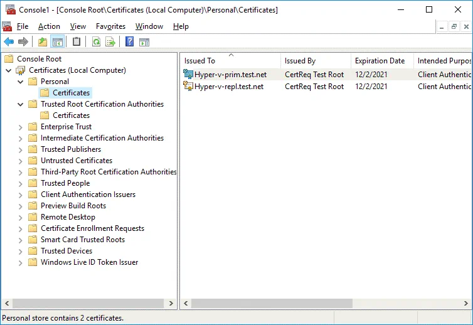Click the Back arrow toolbar icon
This screenshot has width=473, height=325.
click(9, 42)
